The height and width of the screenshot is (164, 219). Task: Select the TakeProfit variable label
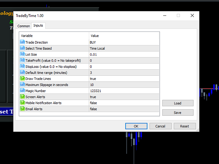pos(53,61)
